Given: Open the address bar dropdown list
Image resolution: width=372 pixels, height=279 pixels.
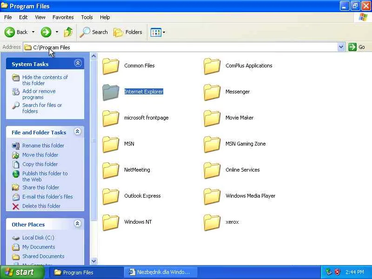Looking at the screenshot, I should coord(341,47).
